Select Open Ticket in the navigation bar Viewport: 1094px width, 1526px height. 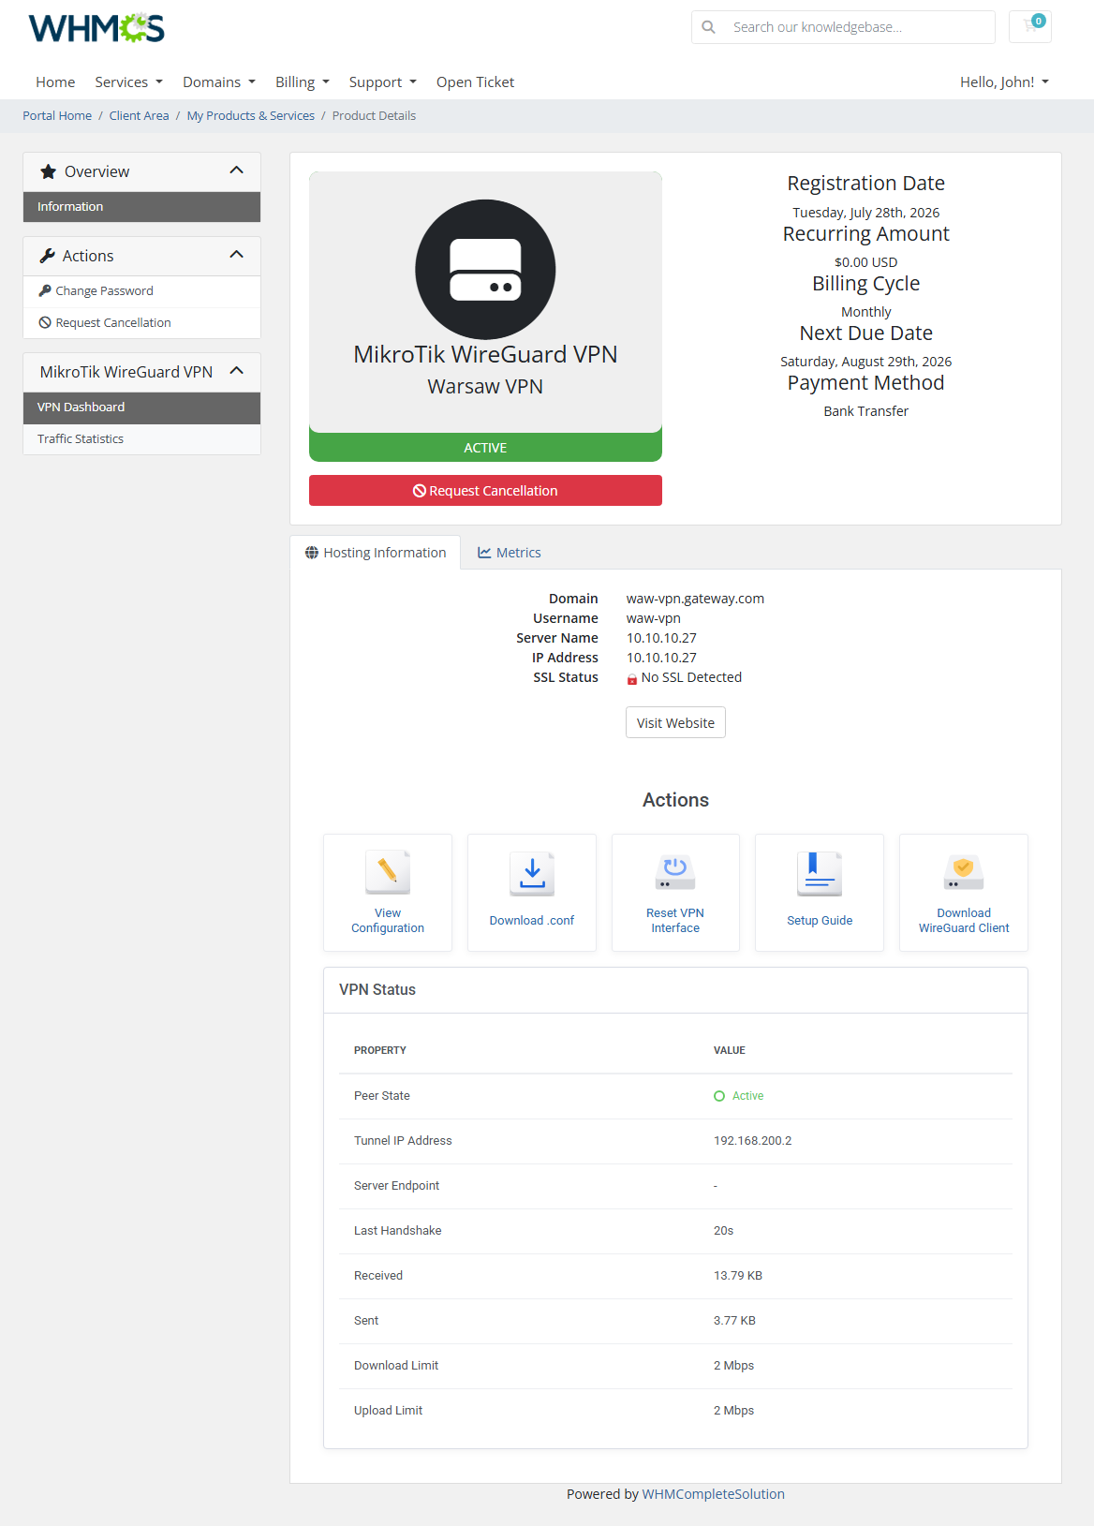475,82
